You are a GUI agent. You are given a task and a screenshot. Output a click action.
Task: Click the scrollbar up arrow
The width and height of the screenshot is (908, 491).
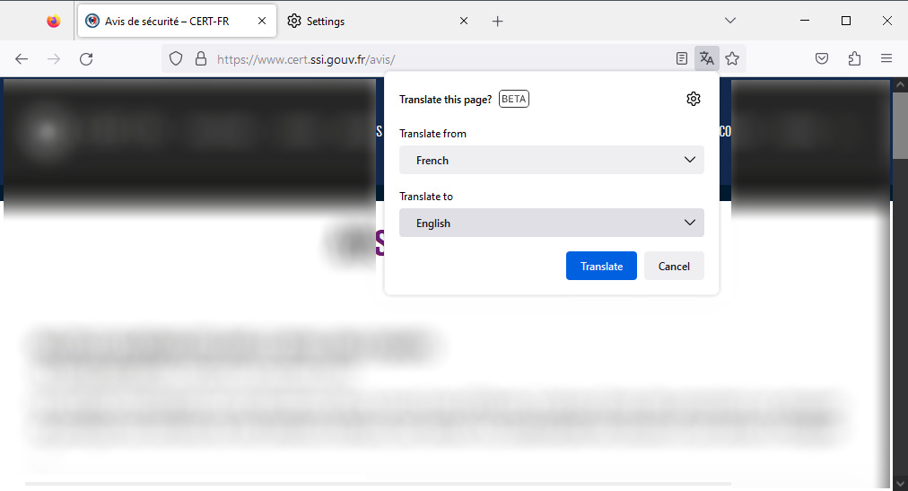900,84
